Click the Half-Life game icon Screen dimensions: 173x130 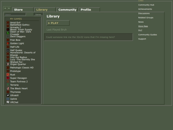pyautogui.click(x=8, y=47)
